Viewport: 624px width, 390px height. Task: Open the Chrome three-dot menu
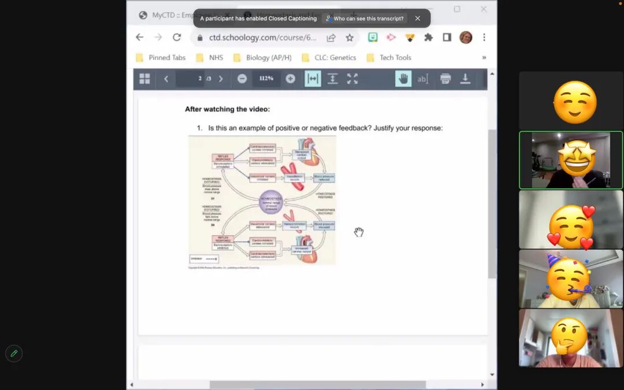[484, 38]
